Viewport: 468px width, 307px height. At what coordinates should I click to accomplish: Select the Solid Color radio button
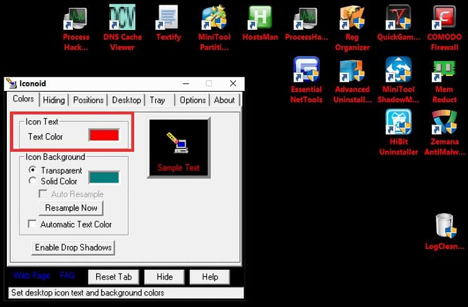[x=32, y=181]
